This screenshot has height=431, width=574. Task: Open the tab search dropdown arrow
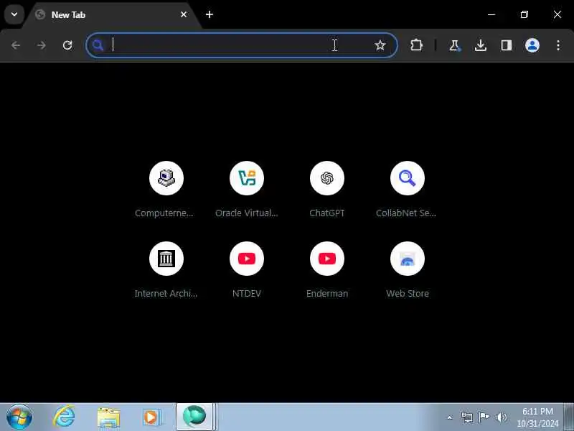14,14
